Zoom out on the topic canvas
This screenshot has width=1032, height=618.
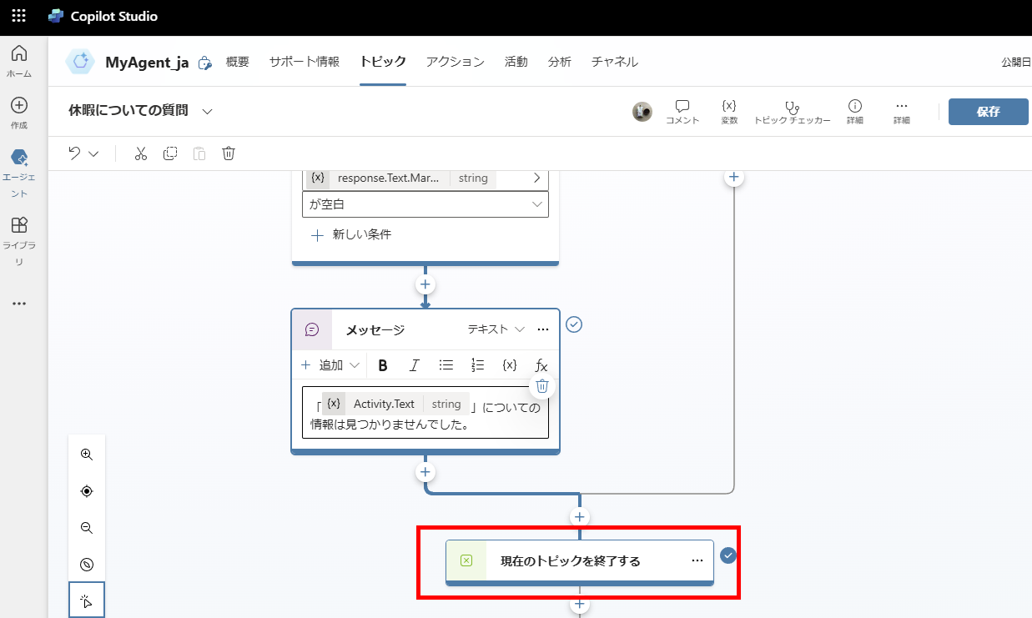[87, 527]
